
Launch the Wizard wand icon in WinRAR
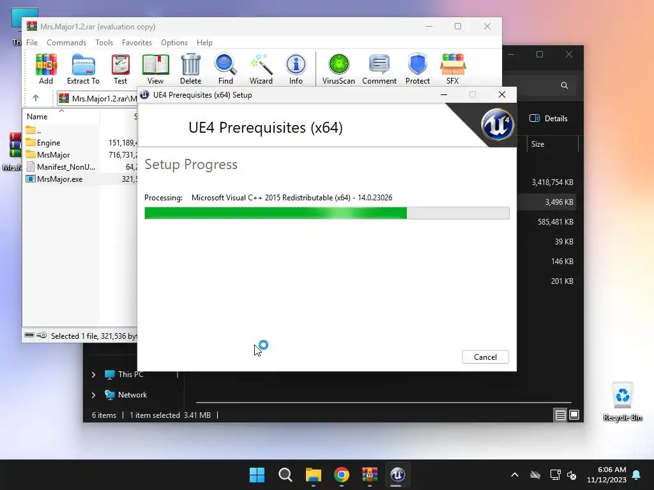tap(261, 69)
